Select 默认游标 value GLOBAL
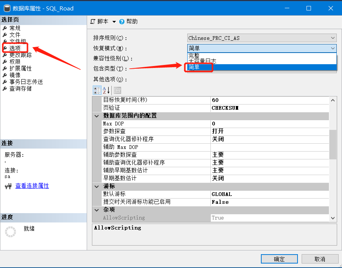The width and height of the screenshot is (342, 268). pos(270,194)
